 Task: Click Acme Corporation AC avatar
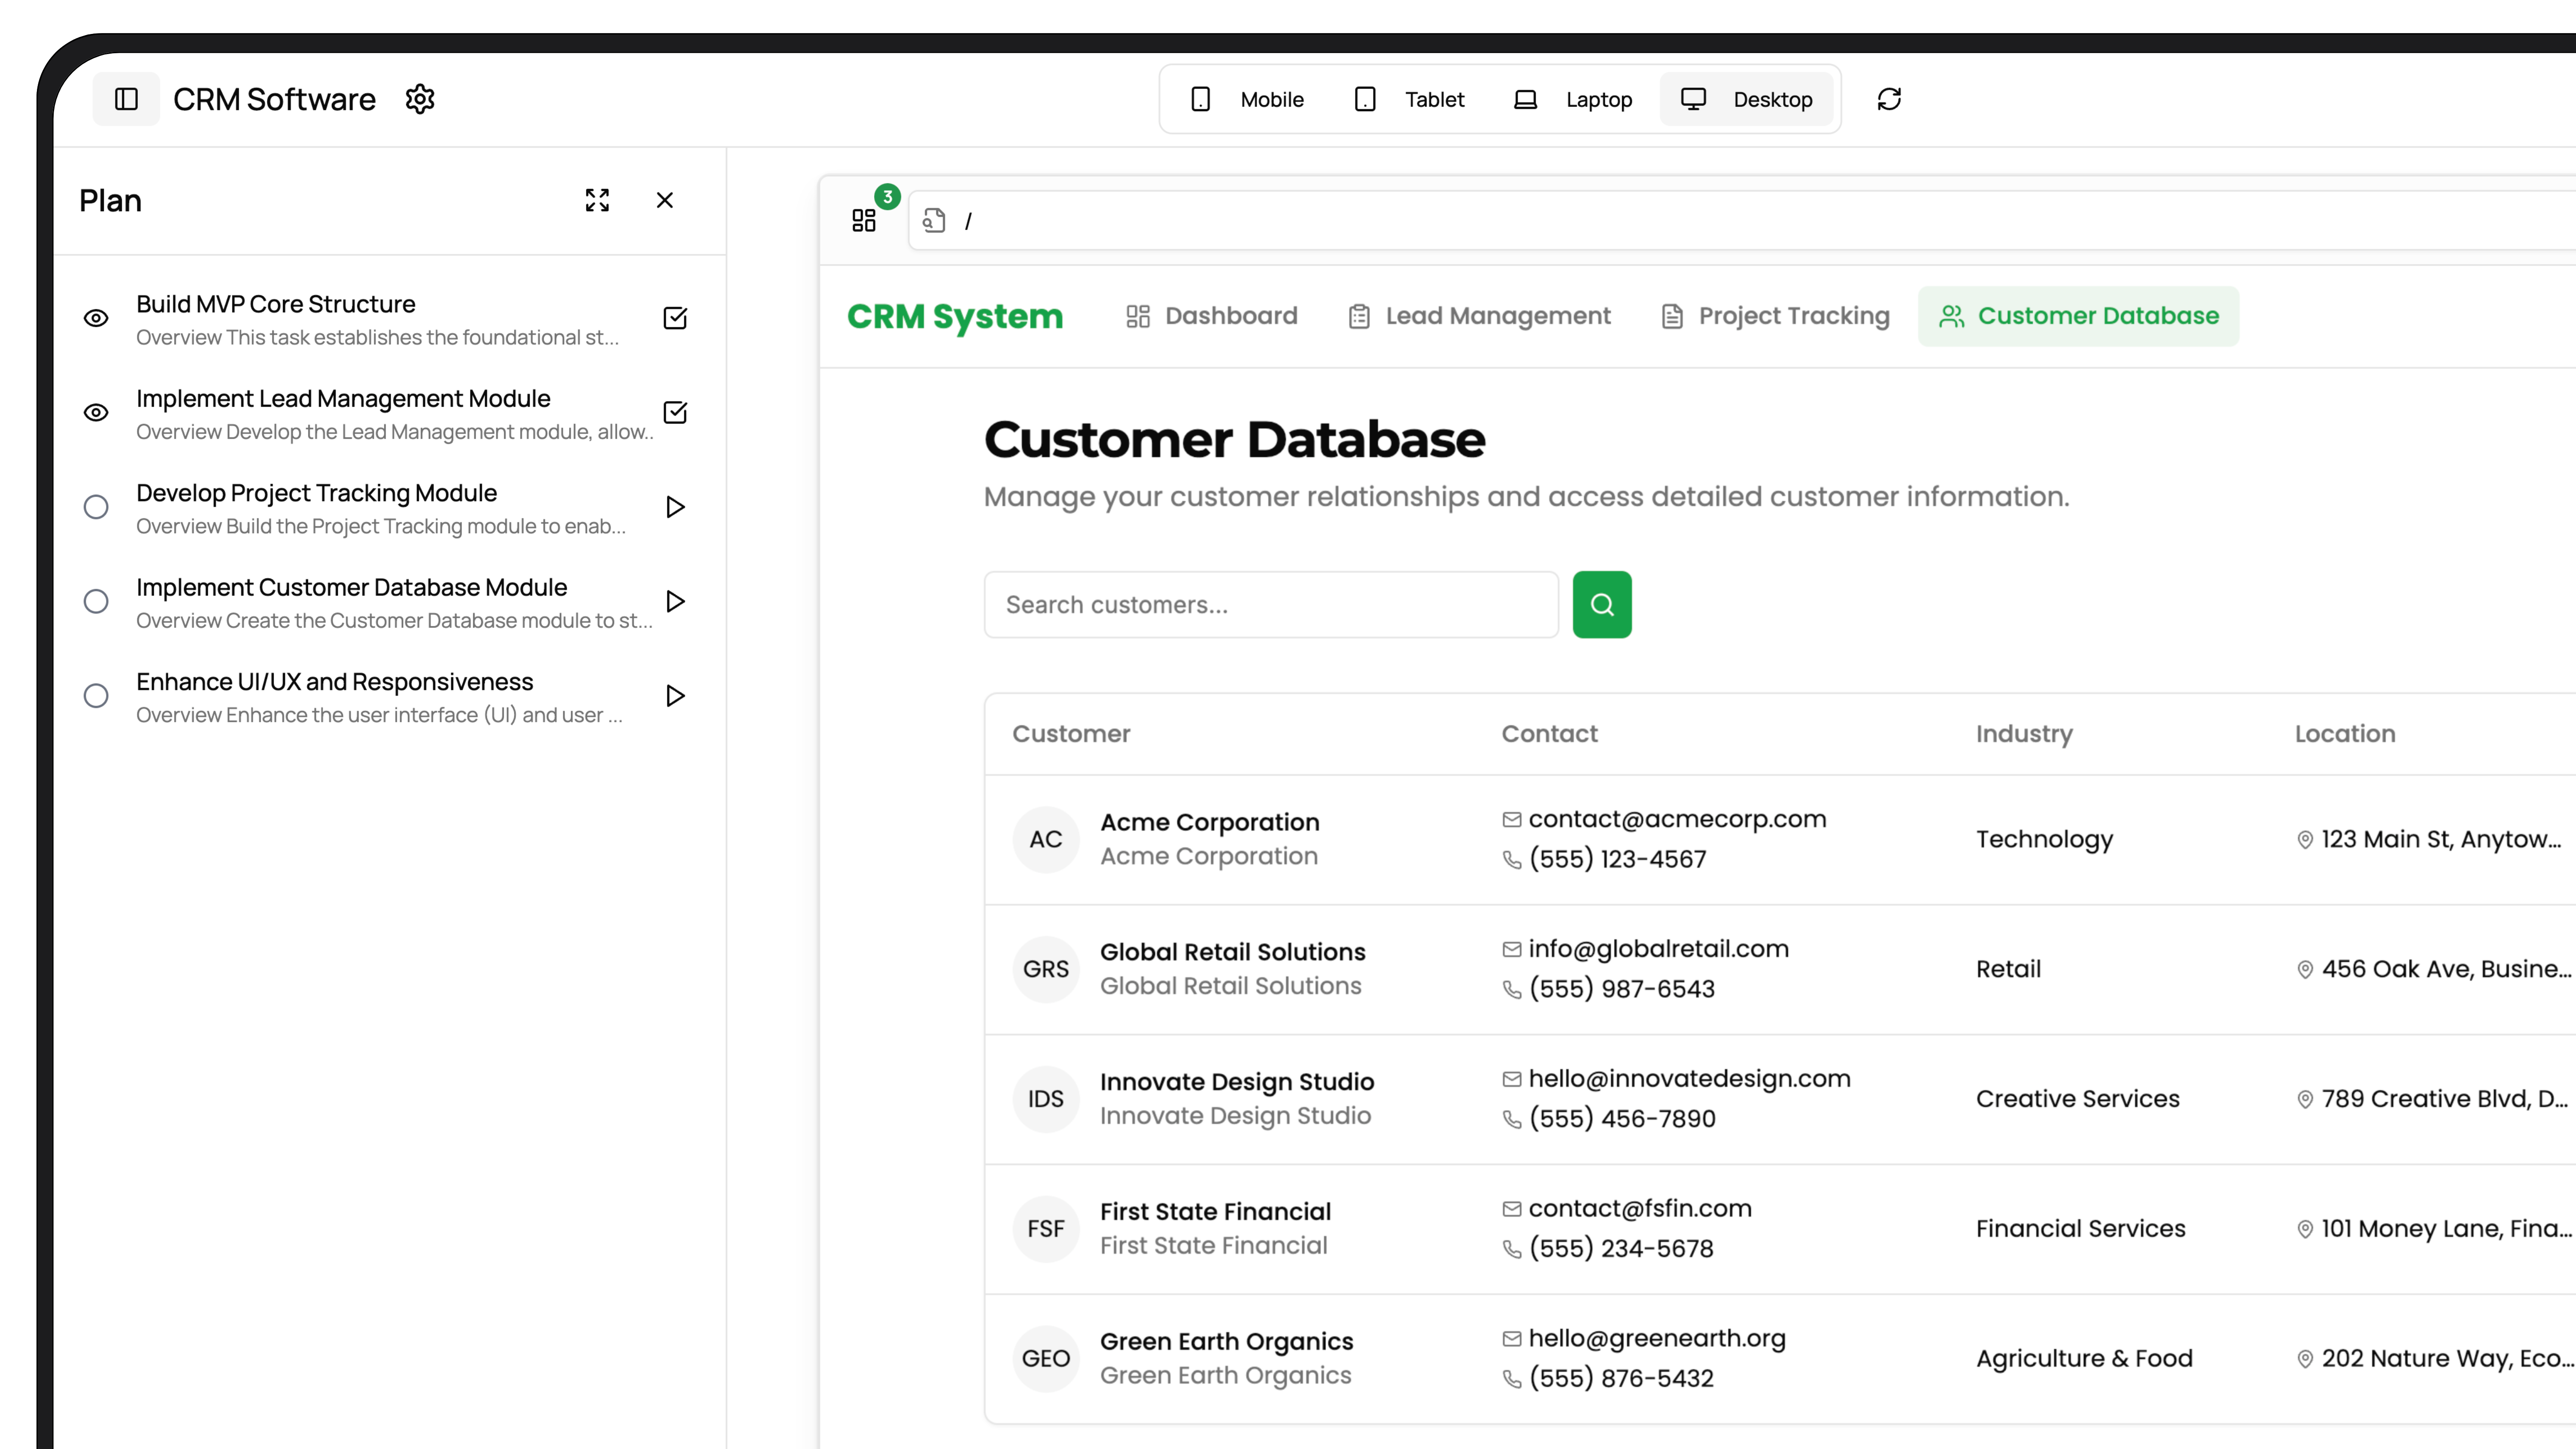coord(1046,839)
